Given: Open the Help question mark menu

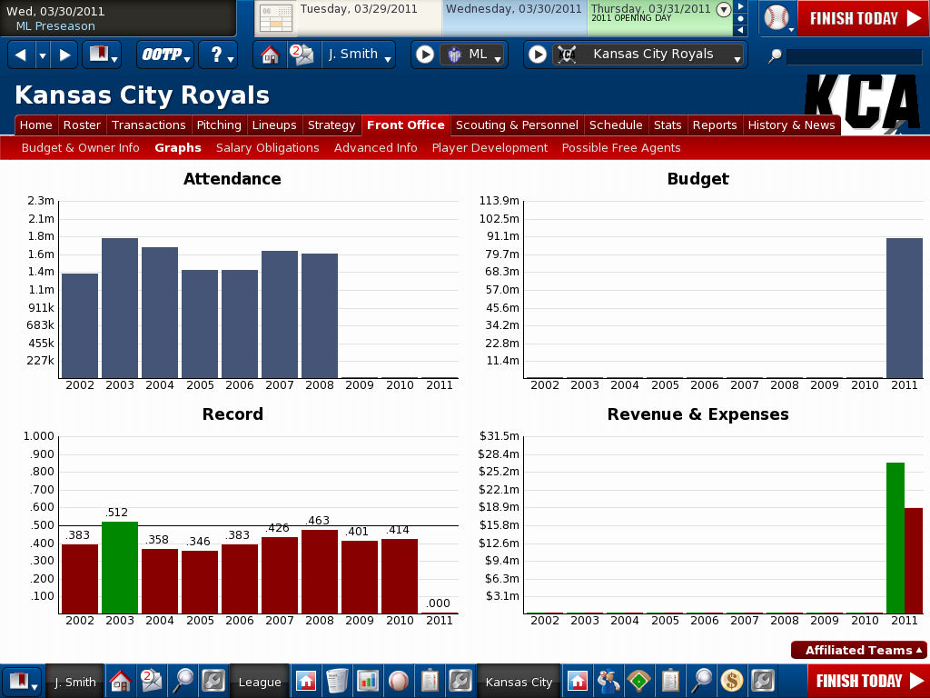Looking at the screenshot, I should 218,55.
